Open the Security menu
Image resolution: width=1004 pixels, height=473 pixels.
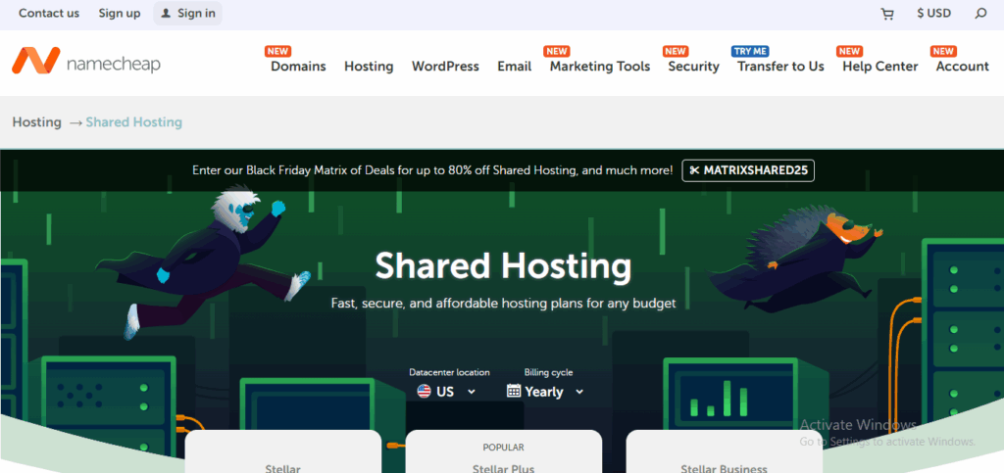click(x=693, y=67)
